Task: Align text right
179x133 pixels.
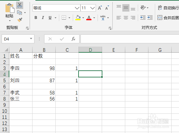Action: coord(133,18)
